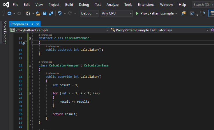Viewport: 214px width, 130px height.
Task: Open the Undo history dropdown arrow
Action: click(x=65, y=13)
